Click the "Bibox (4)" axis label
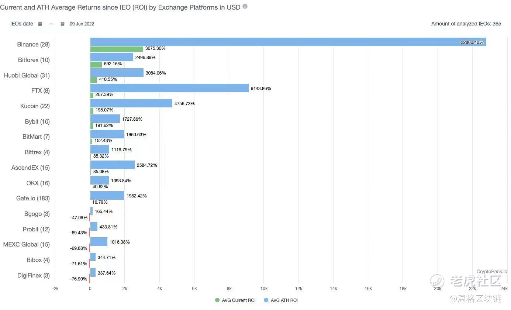 point(38,260)
